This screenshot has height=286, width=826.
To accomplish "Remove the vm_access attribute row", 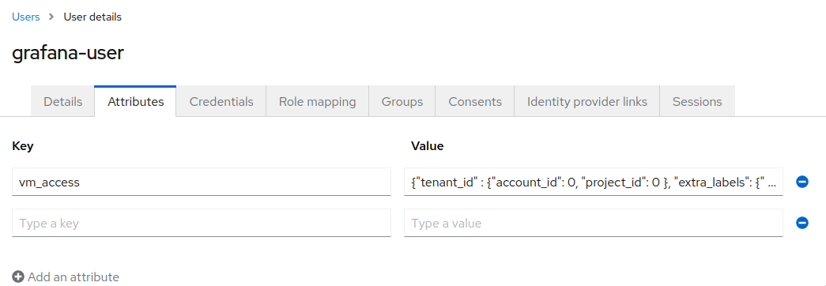I will 801,182.
